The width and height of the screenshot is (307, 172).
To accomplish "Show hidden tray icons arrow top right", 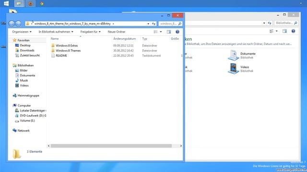I will pyautogui.click(x=301, y=3).
